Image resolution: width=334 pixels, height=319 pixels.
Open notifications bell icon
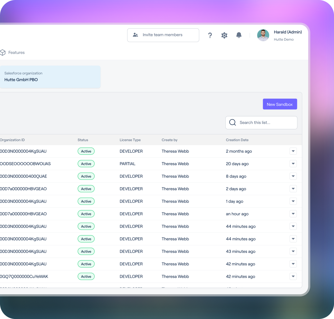click(239, 35)
